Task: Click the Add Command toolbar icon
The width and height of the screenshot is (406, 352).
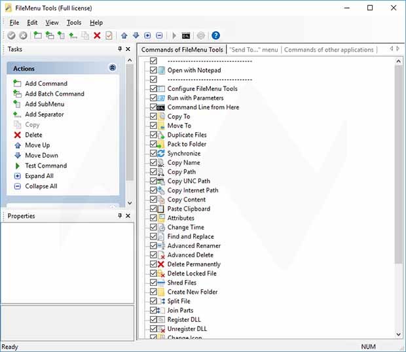Action: [37, 35]
